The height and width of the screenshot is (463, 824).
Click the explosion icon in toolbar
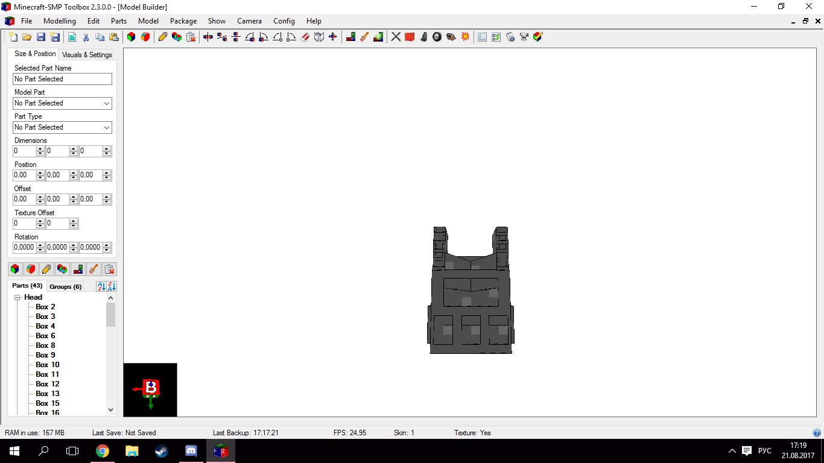tap(465, 37)
